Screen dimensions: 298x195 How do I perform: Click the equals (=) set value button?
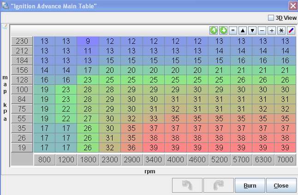233,30
